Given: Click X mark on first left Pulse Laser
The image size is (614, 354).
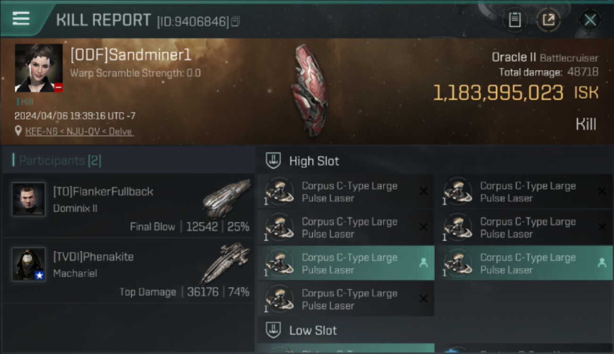Looking at the screenshot, I should click(x=423, y=191).
